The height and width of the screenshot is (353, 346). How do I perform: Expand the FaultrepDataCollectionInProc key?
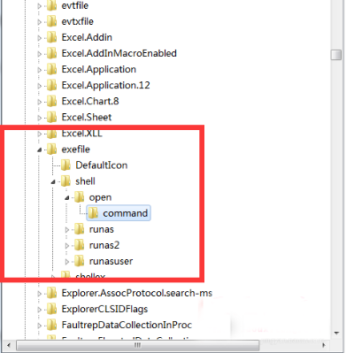pos(39,326)
